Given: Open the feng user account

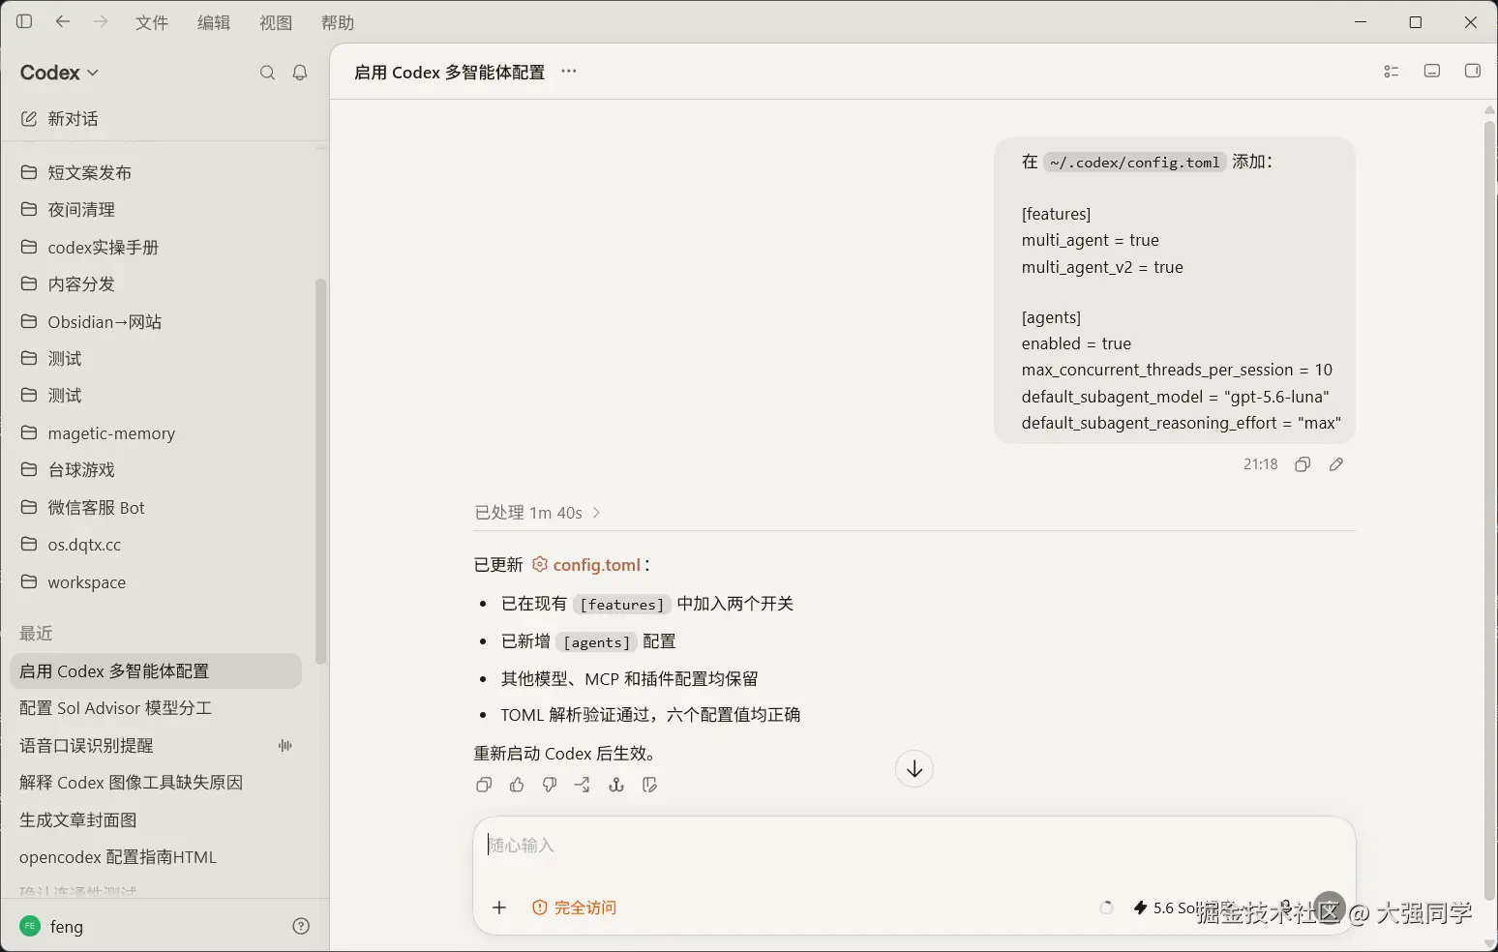Looking at the screenshot, I should tap(52, 926).
